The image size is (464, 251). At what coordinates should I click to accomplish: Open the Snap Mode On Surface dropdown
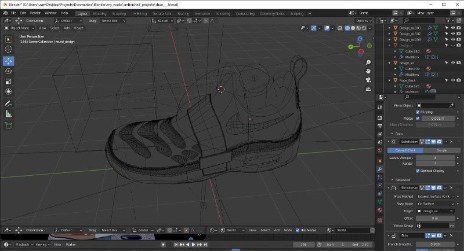coord(436,204)
